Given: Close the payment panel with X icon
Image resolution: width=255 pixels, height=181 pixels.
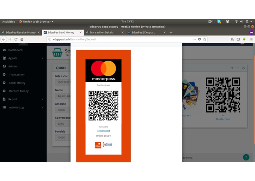Looking at the screenshot, I should point(244,68).
